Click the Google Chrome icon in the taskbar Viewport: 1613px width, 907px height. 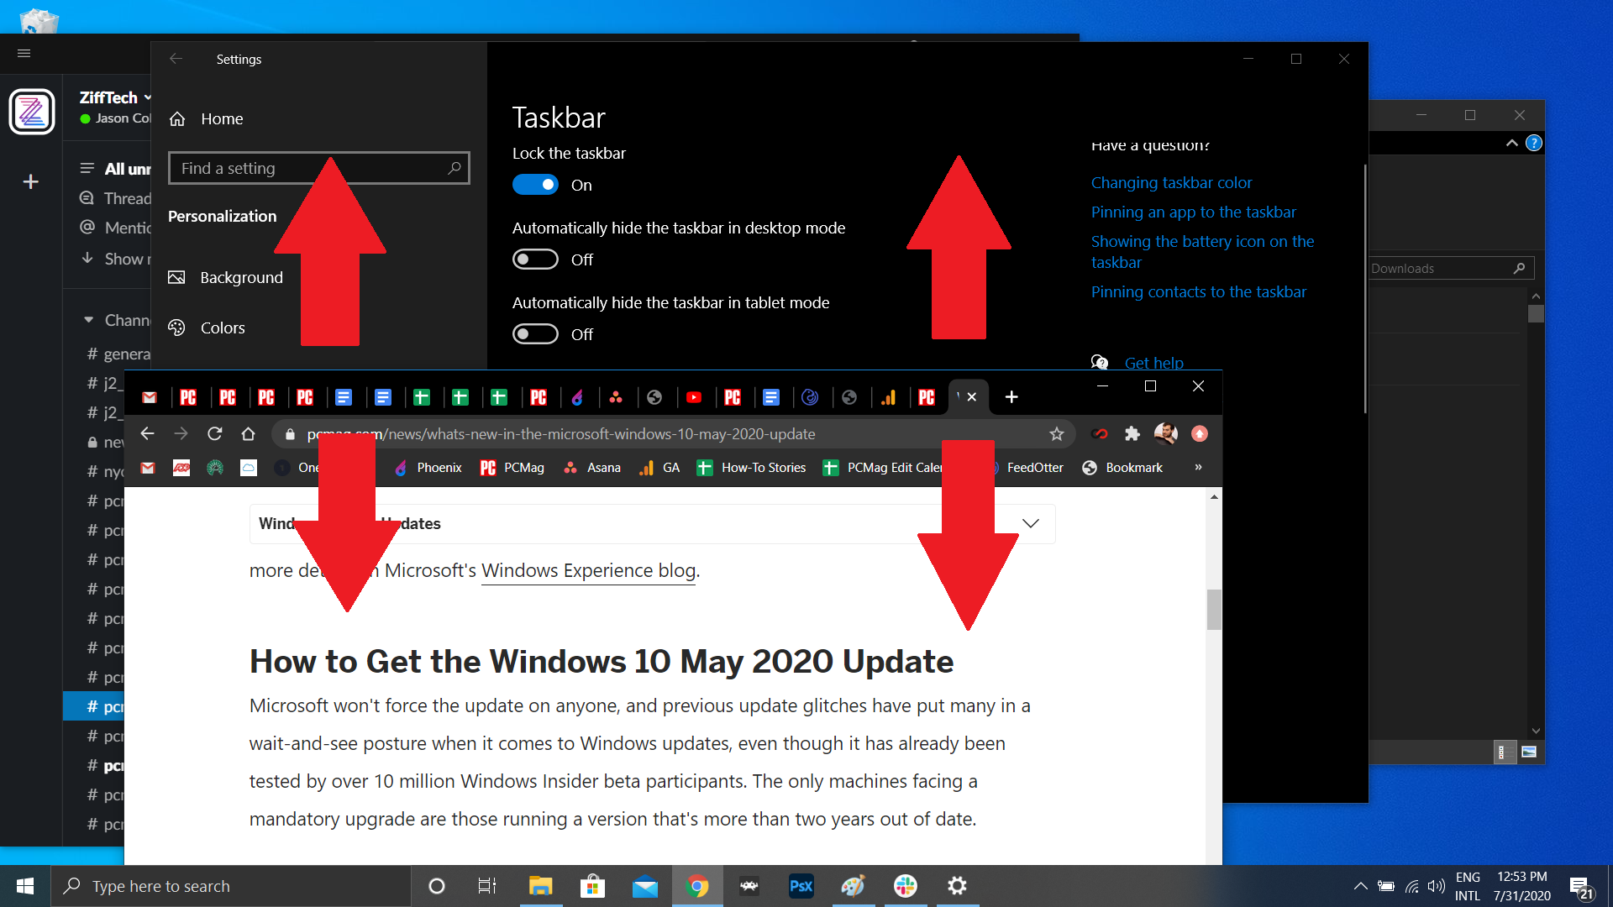[x=696, y=885]
